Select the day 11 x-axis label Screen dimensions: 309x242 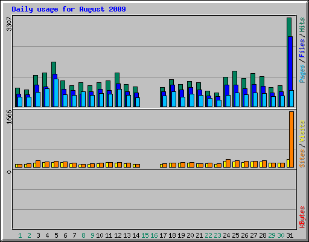109,235
